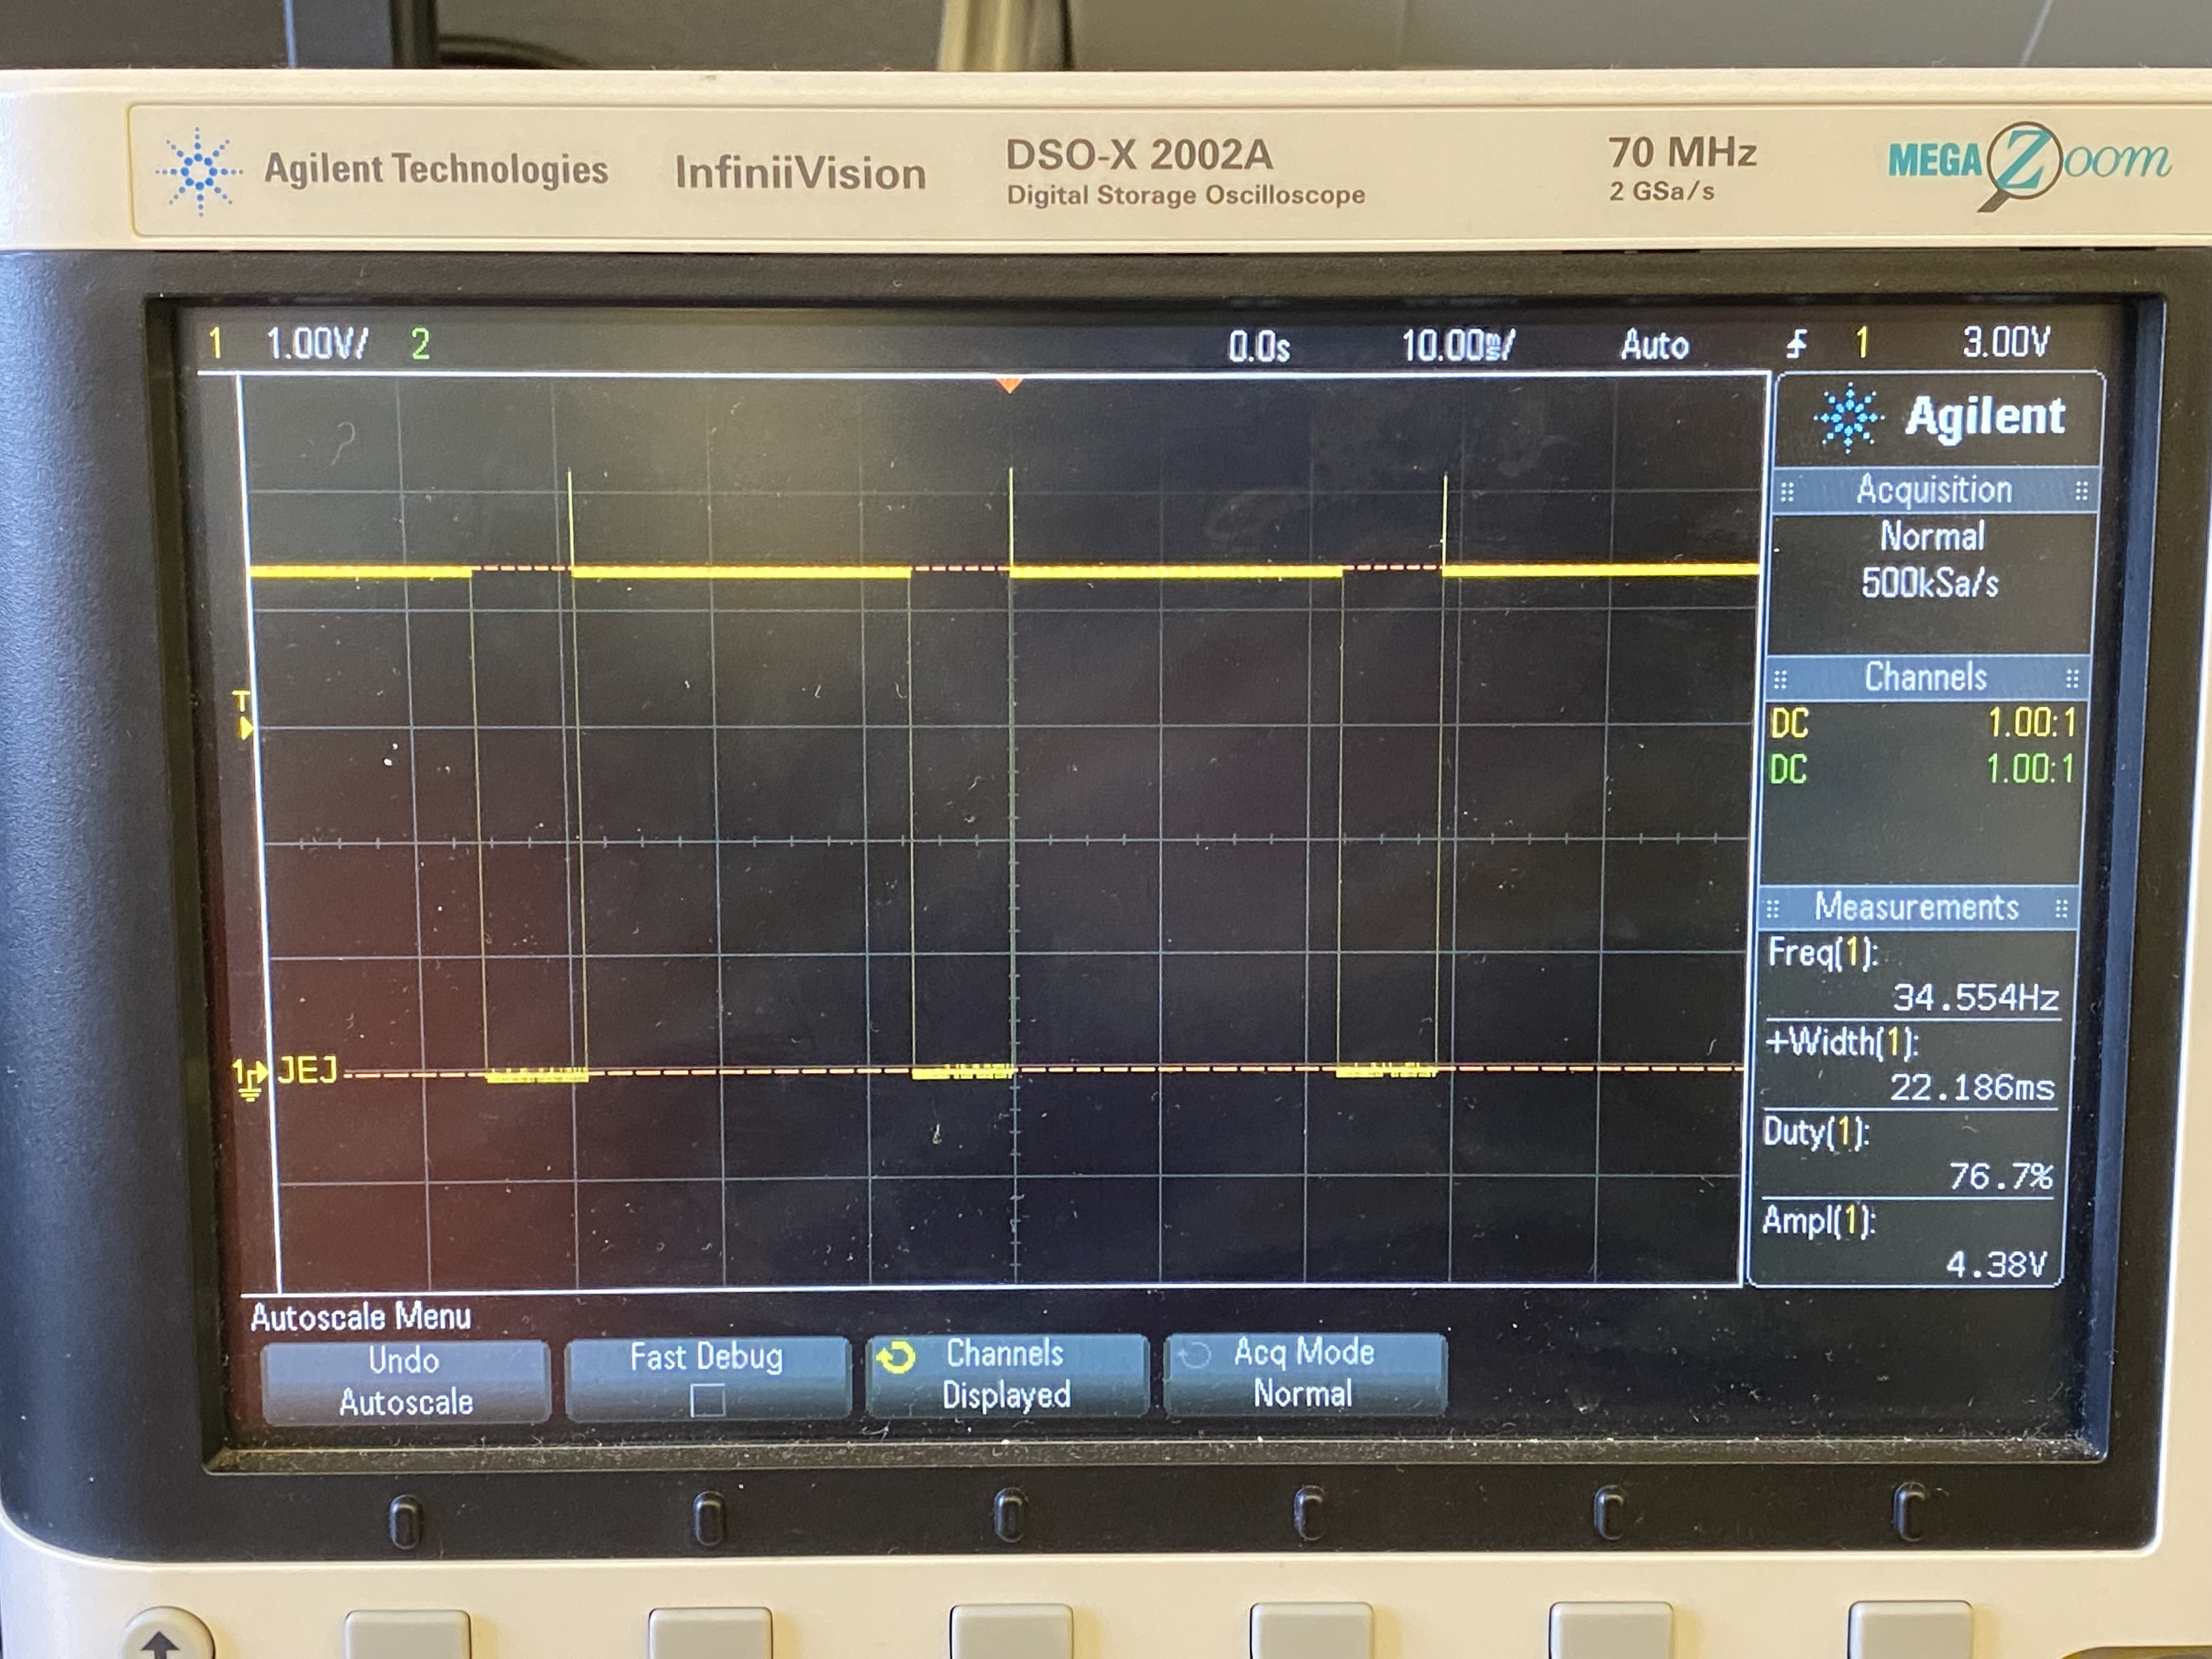Click the 3.00V trigger level readout
The image size is (2212, 1659).
point(2006,342)
